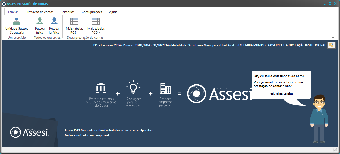Expand Mais tabelas PCS dropdown

[x=74, y=26]
